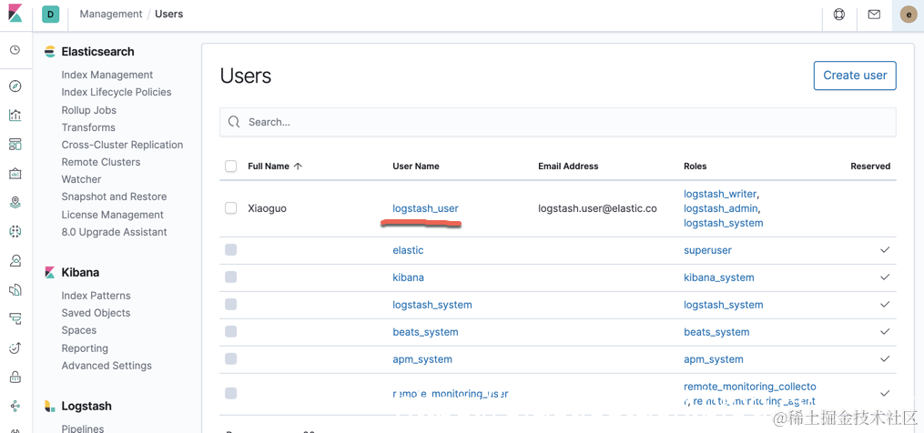Open the mail newsfeed icon
The width and height of the screenshot is (924, 433).
pyautogui.click(x=874, y=15)
